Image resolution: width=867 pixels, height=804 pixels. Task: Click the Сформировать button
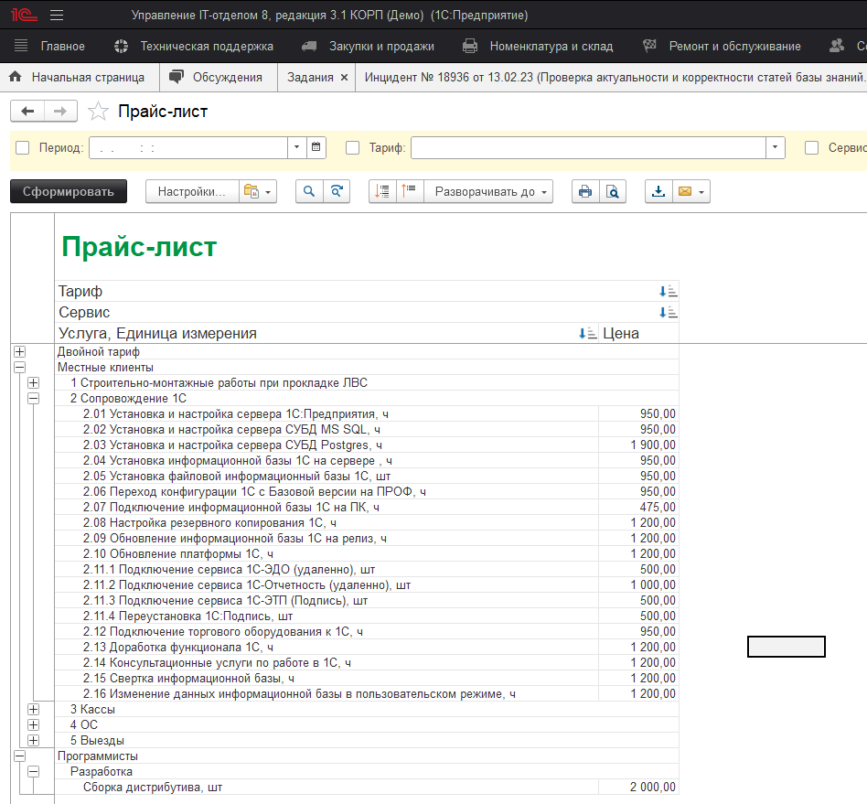click(68, 191)
